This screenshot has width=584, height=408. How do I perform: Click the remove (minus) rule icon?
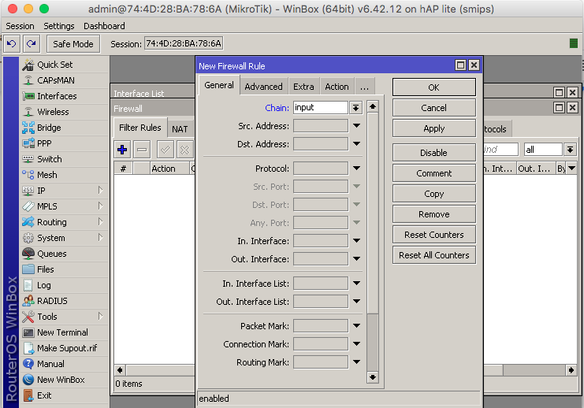[x=142, y=150]
